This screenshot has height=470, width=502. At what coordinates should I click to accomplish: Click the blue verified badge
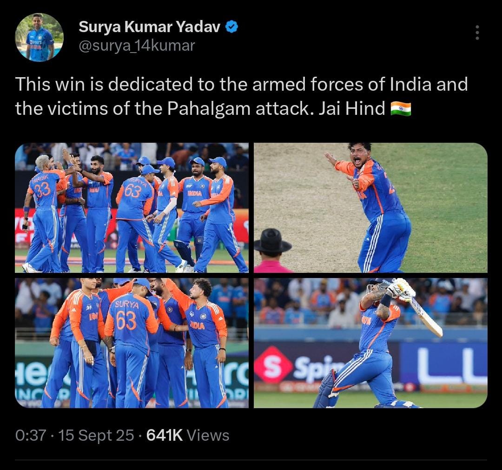coord(232,27)
